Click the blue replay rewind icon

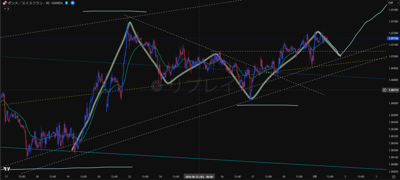(72, 3)
